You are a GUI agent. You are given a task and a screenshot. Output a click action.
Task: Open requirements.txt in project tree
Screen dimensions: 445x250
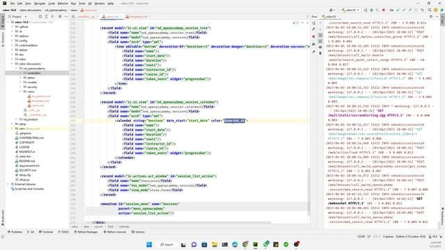[x=29, y=165]
